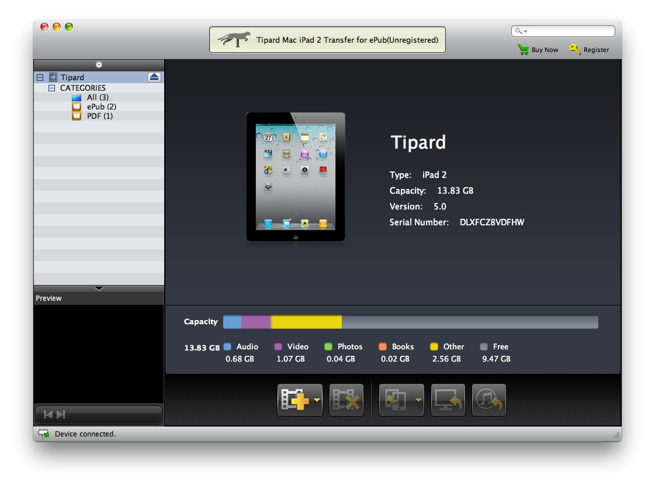
Task: Eject the Tipard iPad device
Action: pyautogui.click(x=155, y=76)
